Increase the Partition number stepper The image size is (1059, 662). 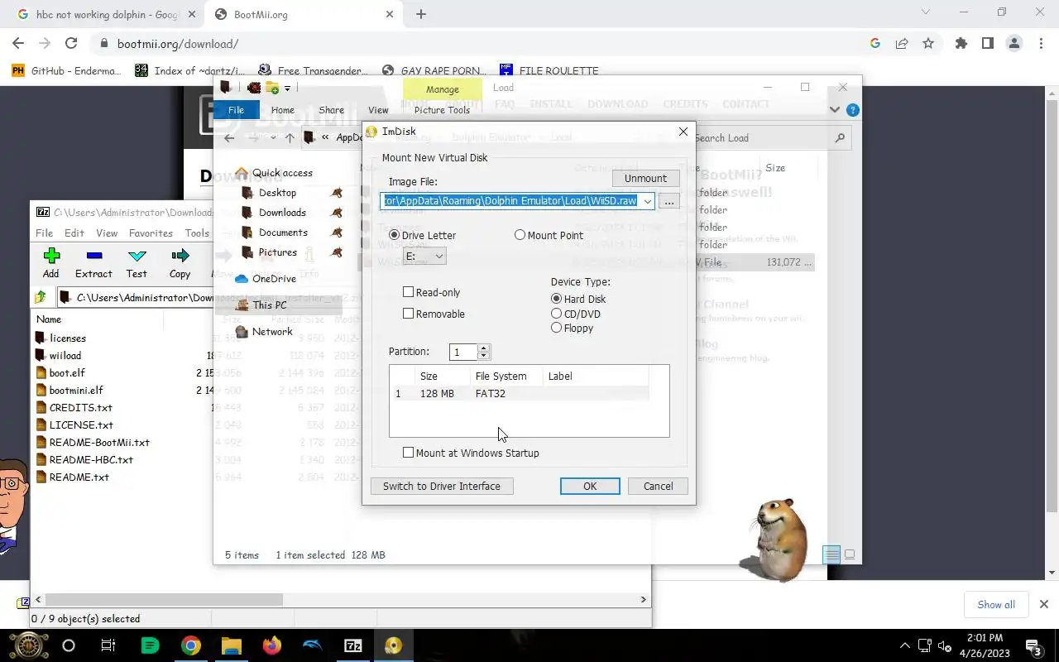point(484,348)
